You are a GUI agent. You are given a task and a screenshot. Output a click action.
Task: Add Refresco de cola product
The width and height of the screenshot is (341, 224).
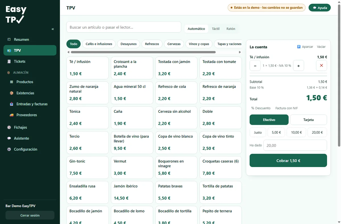pos(176,93)
